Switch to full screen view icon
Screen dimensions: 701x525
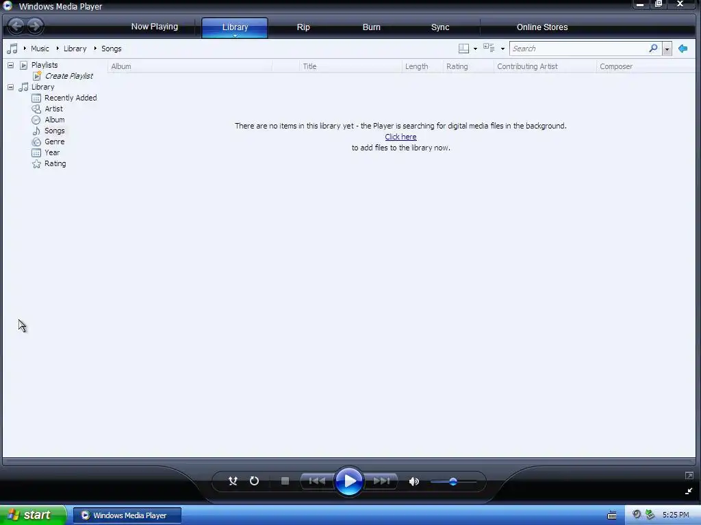689,476
